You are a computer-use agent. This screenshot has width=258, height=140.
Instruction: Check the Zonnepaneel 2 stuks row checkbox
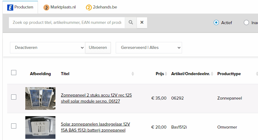(14, 97)
